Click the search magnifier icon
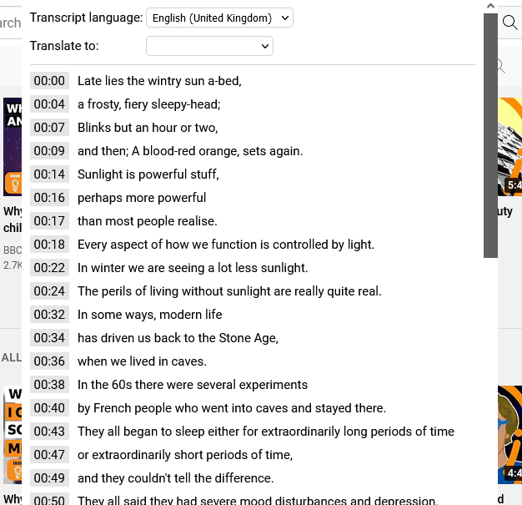522x505 pixels. pos(509,23)
